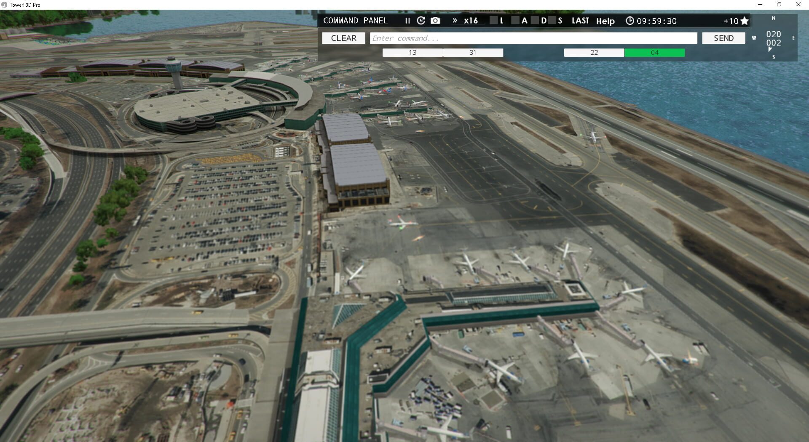Screen dimensions: 809x442
Task: Click the clock icon beside the time
Action: point(630,21)
